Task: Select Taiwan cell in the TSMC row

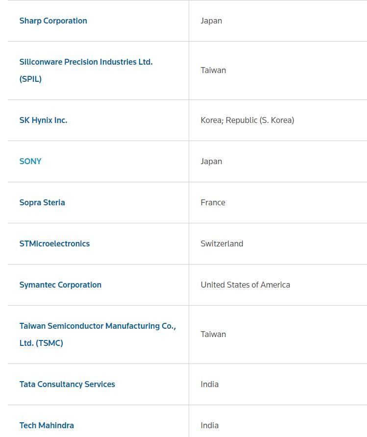Action: pyautogui.click(x=213, y=334)
